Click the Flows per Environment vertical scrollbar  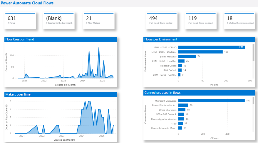(x=253, y=53)
